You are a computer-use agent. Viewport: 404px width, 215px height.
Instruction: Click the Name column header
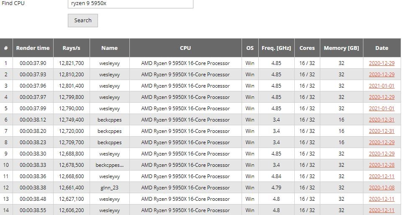(110, 48)
